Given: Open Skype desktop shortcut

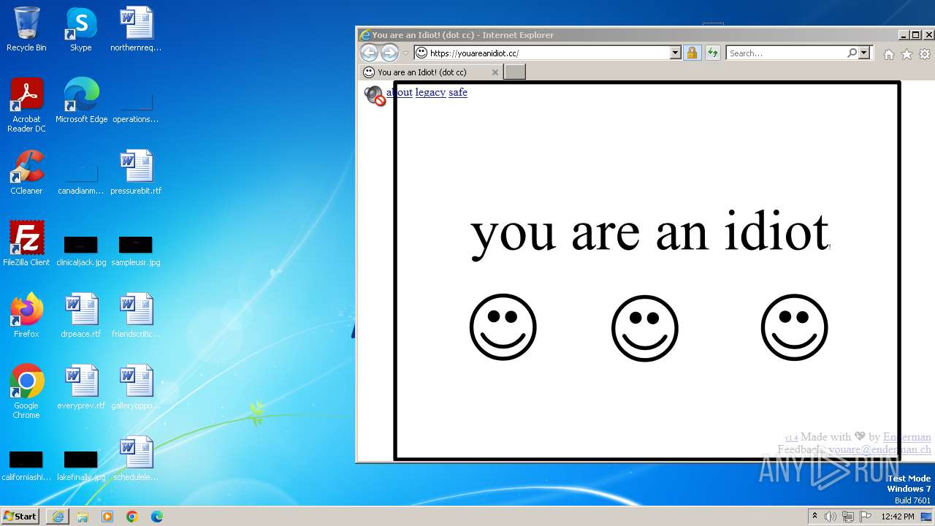Looking at the screenshot, I should [81, 29].
